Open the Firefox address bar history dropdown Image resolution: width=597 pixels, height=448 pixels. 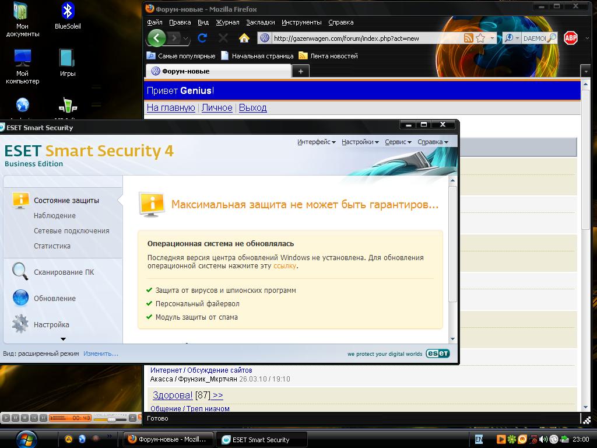coord(492,38)
